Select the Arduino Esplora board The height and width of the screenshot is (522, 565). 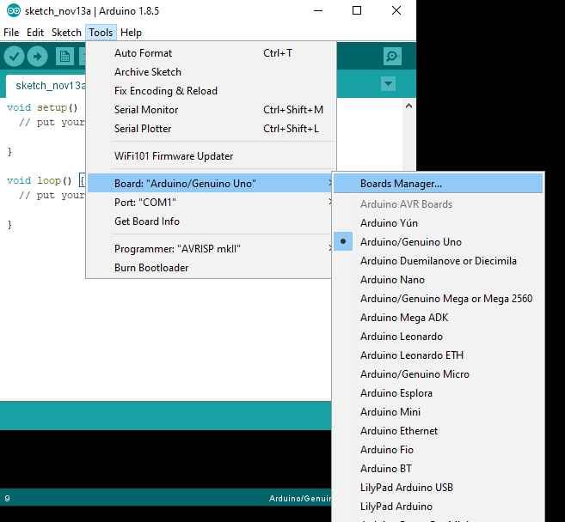click(439, 393)
